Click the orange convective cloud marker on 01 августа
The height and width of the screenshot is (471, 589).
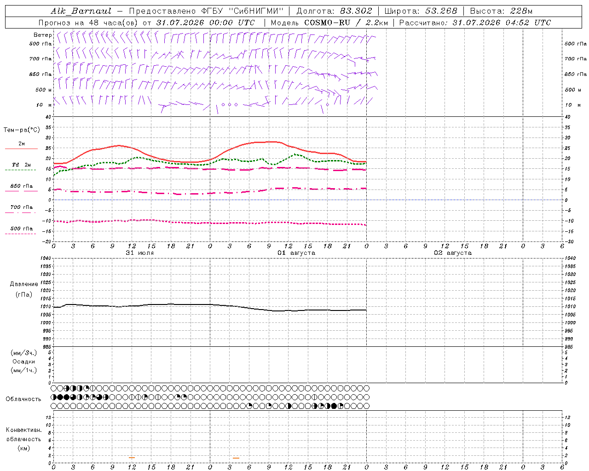(x=236, y=458)
